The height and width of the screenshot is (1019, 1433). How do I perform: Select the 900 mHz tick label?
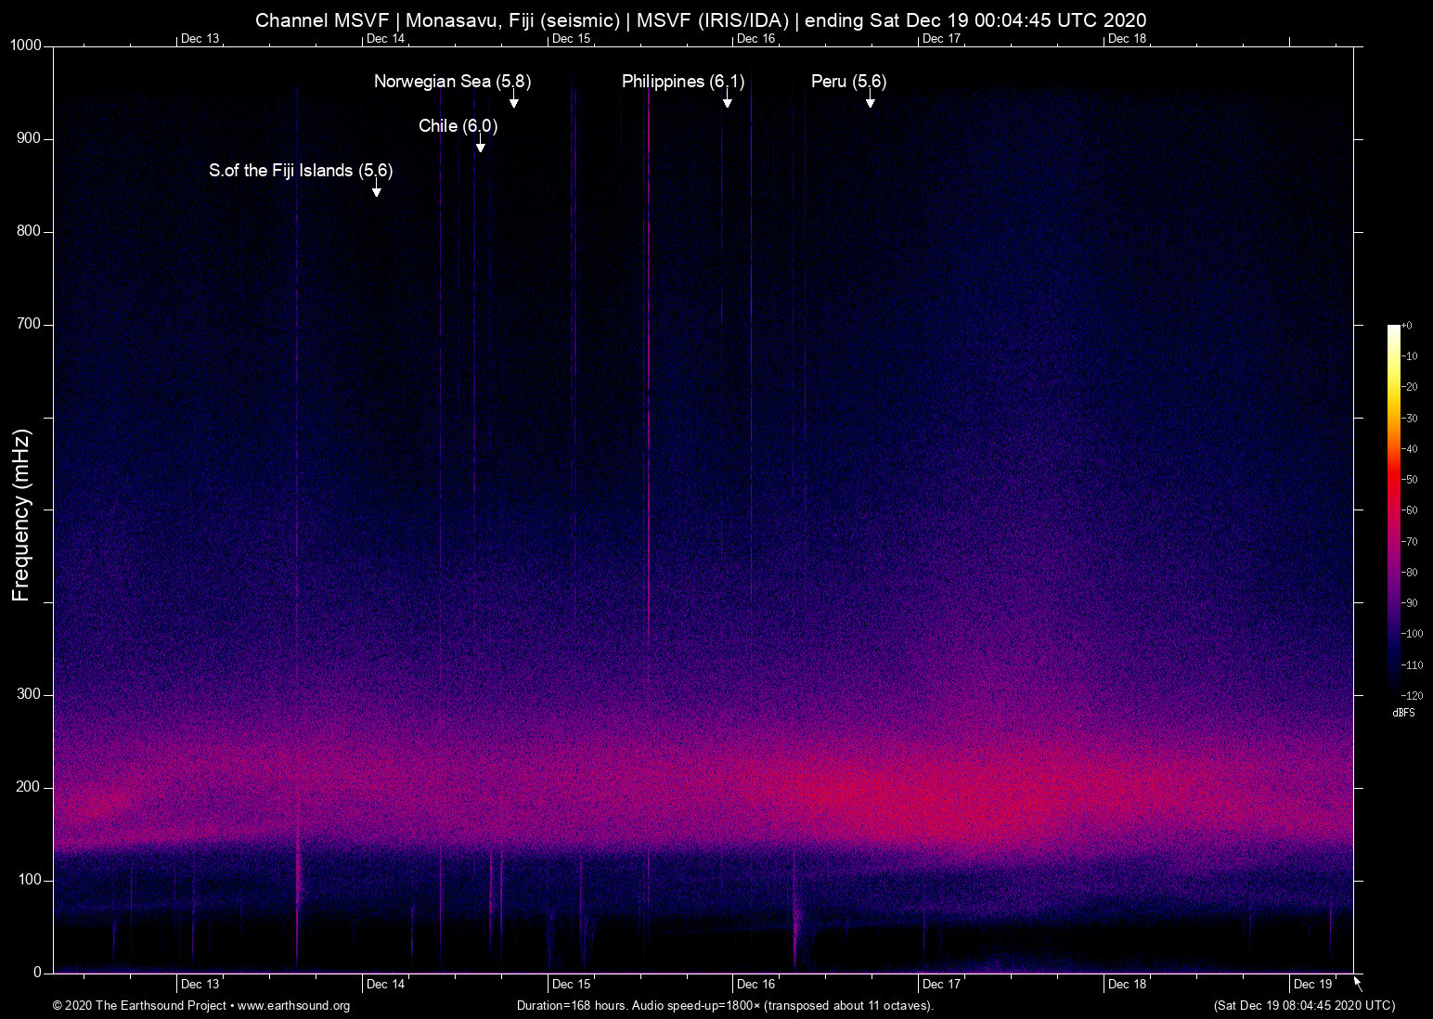tap(29, 138)
